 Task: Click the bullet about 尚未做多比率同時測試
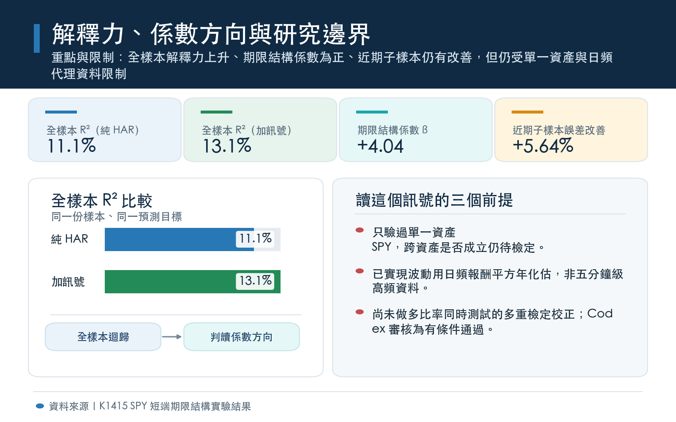click(x=492, y=322)
